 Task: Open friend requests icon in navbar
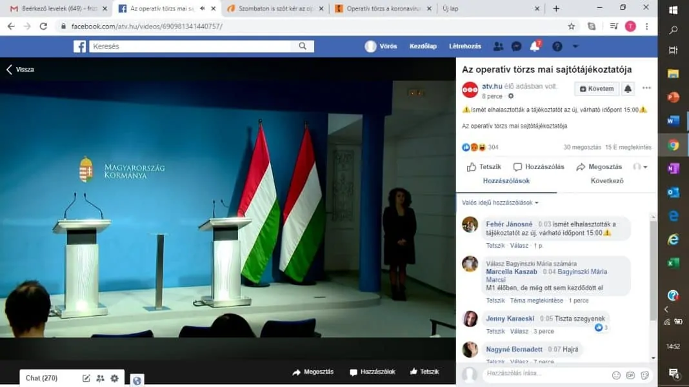498,46
